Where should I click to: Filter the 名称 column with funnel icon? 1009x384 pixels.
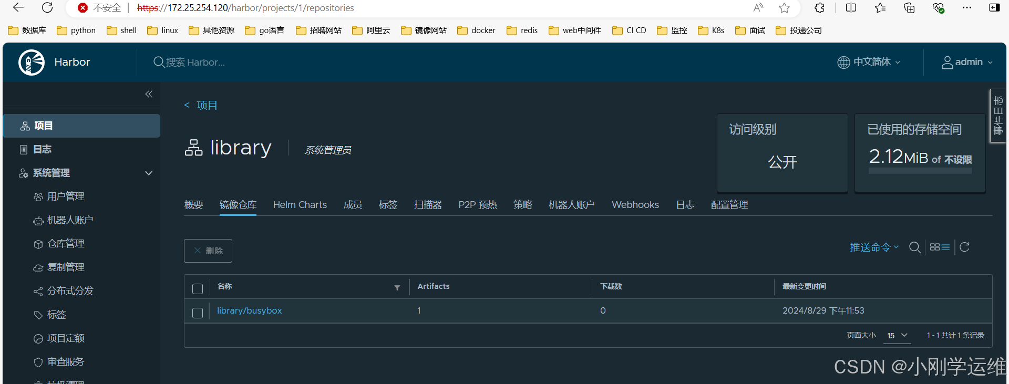397,287
